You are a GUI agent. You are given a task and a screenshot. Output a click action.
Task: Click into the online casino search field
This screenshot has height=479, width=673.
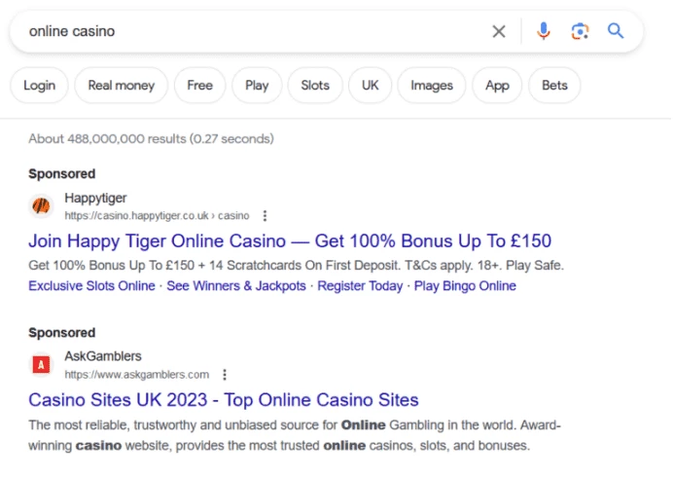tap(253, 31)
